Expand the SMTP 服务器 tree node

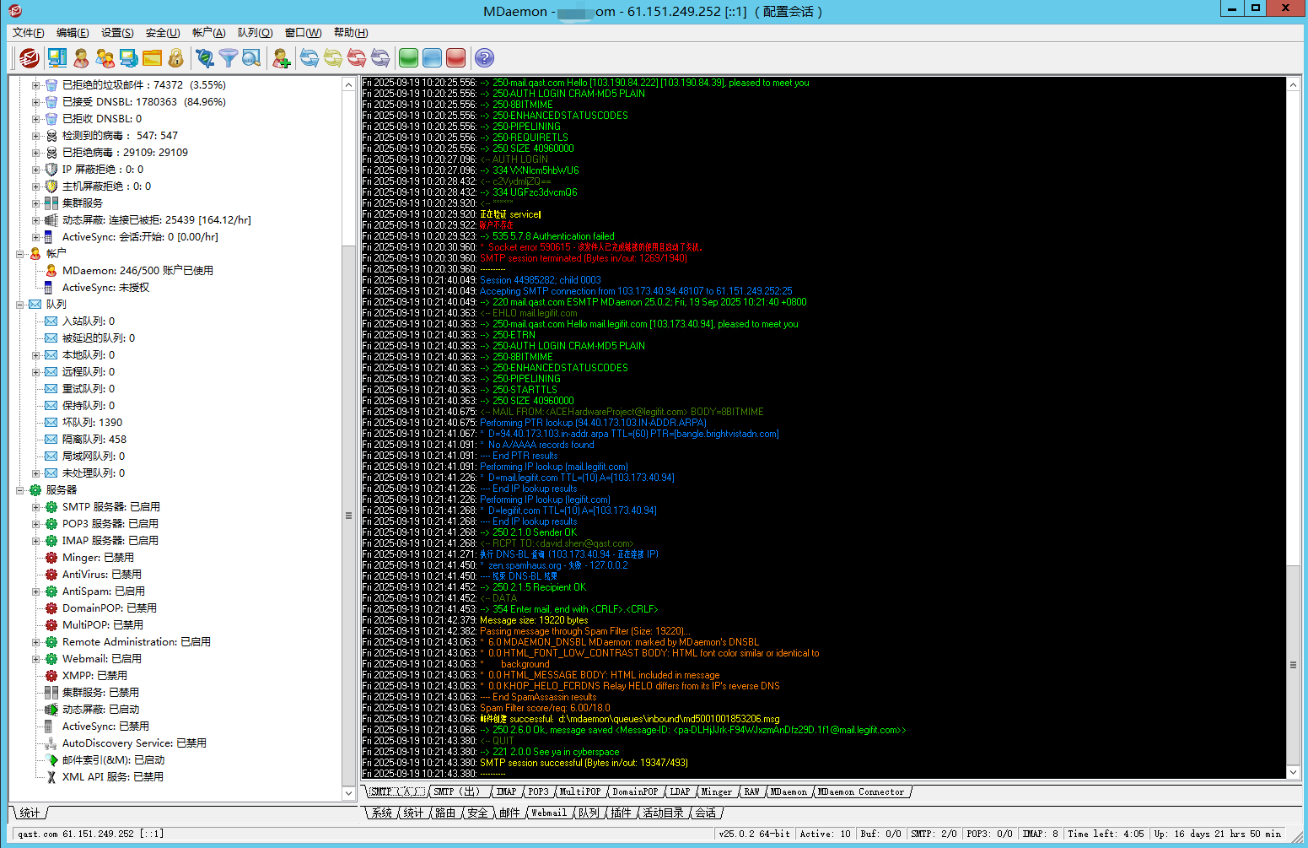coord(35,507)
